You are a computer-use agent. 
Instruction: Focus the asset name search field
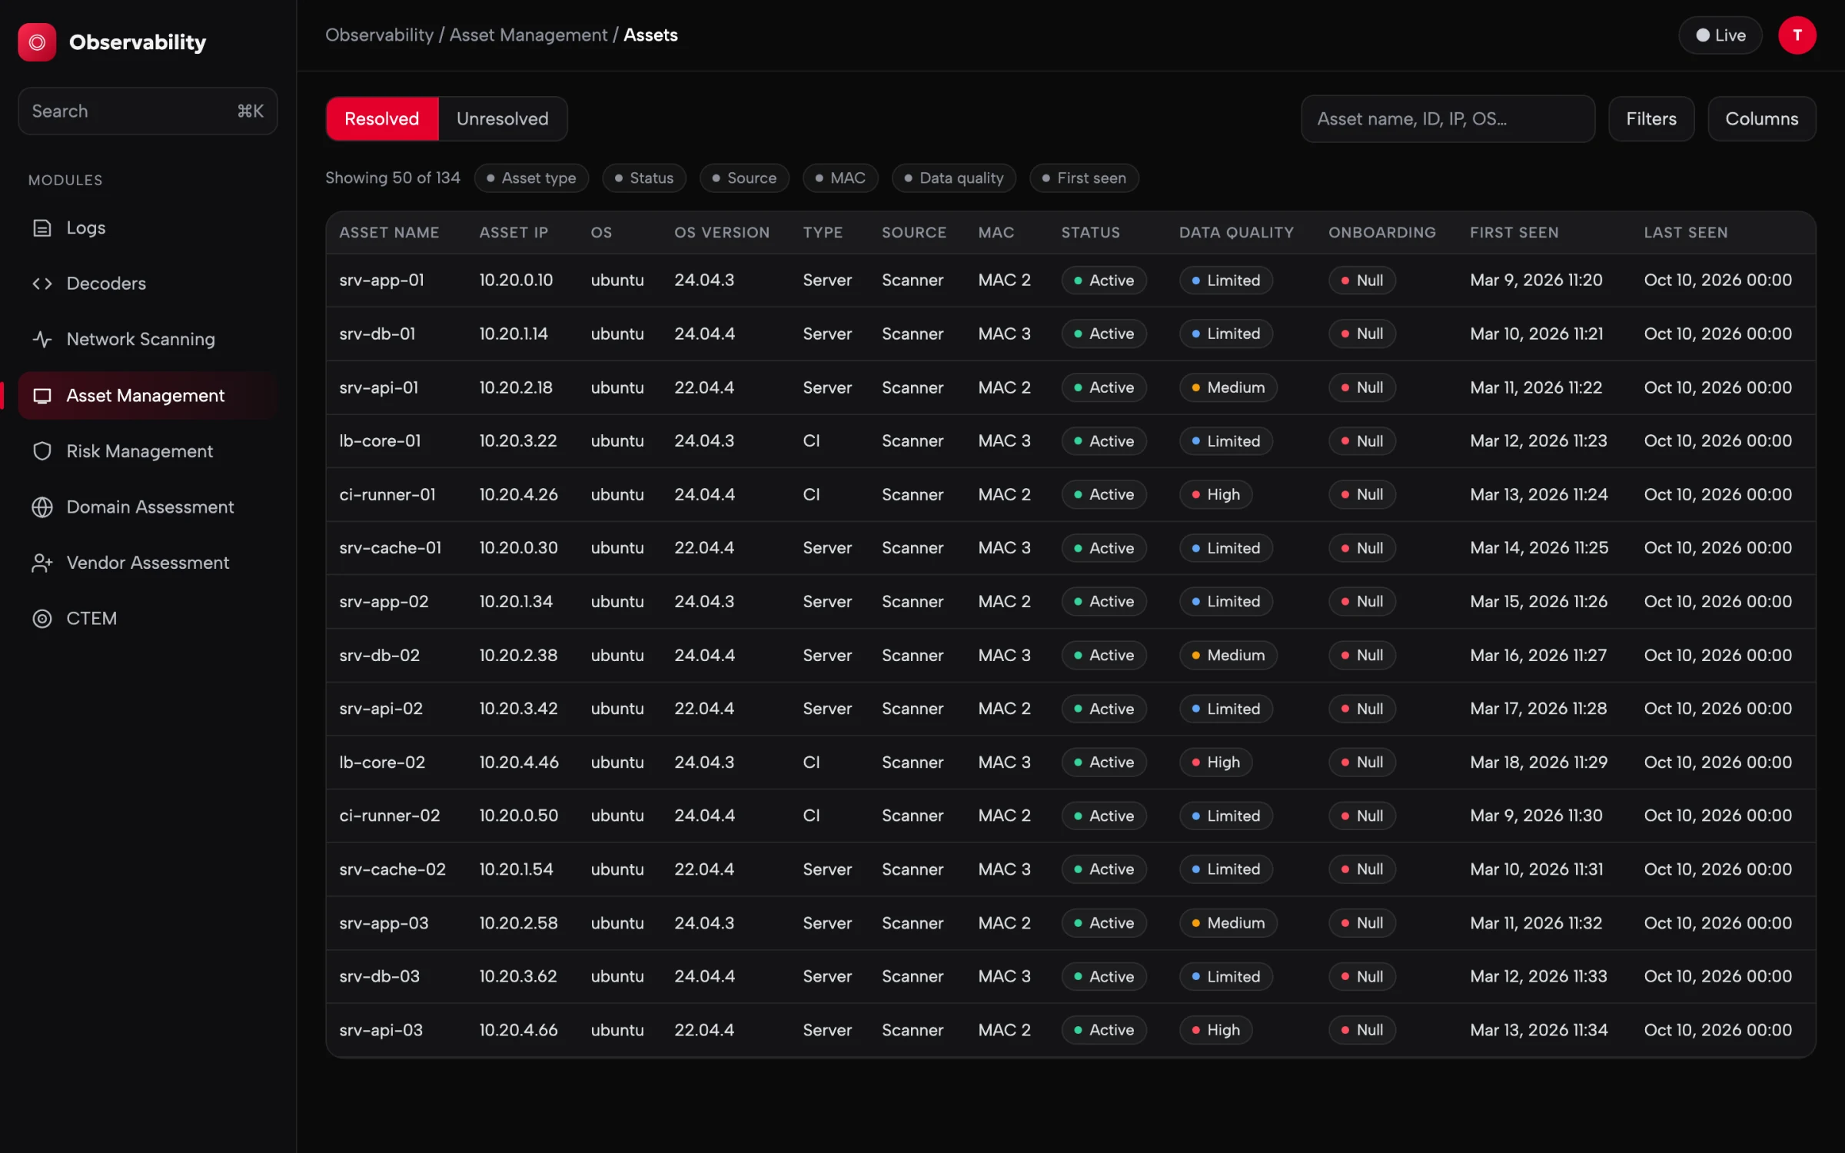point(1448,119)
